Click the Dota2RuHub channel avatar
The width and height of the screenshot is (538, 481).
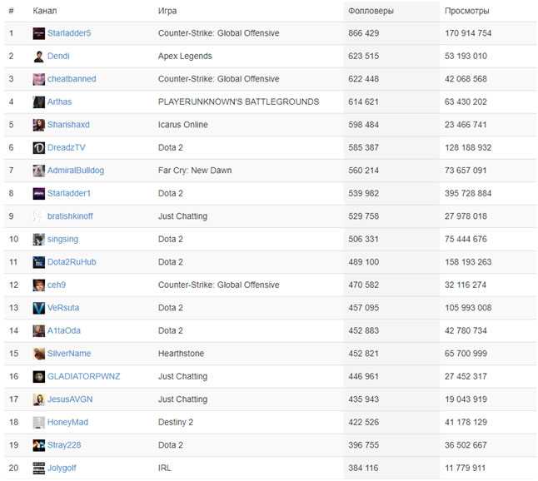pyautogui.click(x=39, y=262)
